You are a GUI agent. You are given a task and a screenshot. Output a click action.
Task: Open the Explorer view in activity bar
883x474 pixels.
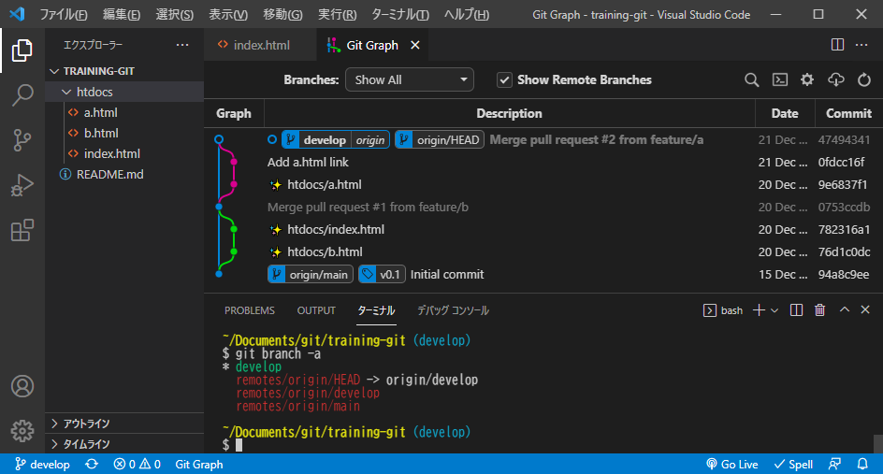pyautogui.click(x=22, y=50)
